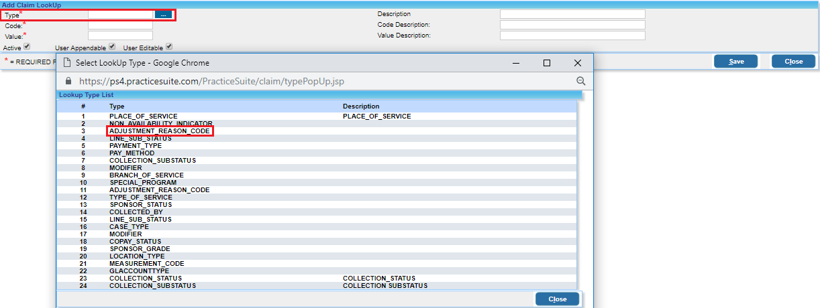Click the Code Description text field
This screenshot has height=308, width=820.
pyautogui.click(x=572, y=25)
